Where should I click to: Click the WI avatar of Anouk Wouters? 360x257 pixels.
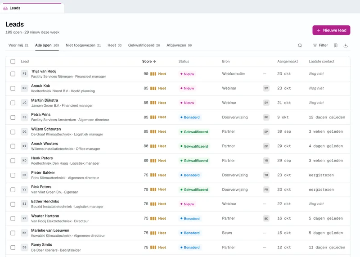coord(25,146)
